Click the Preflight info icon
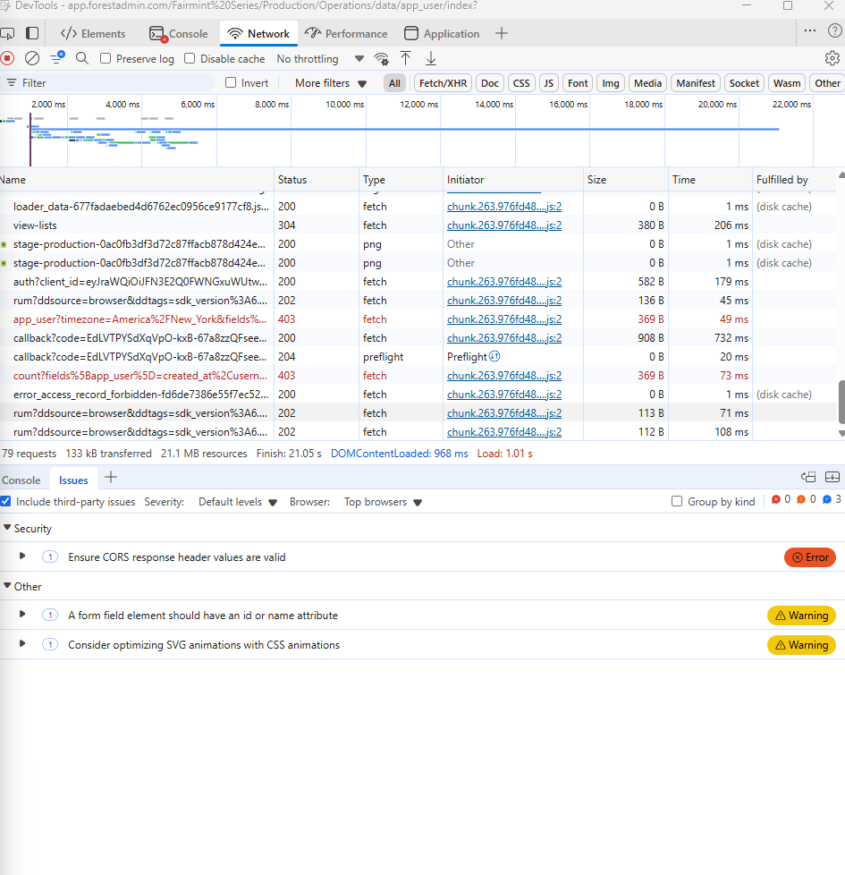The width and height of the screenshot is (845, 875). pyautogui.click(x=494, y=356)
